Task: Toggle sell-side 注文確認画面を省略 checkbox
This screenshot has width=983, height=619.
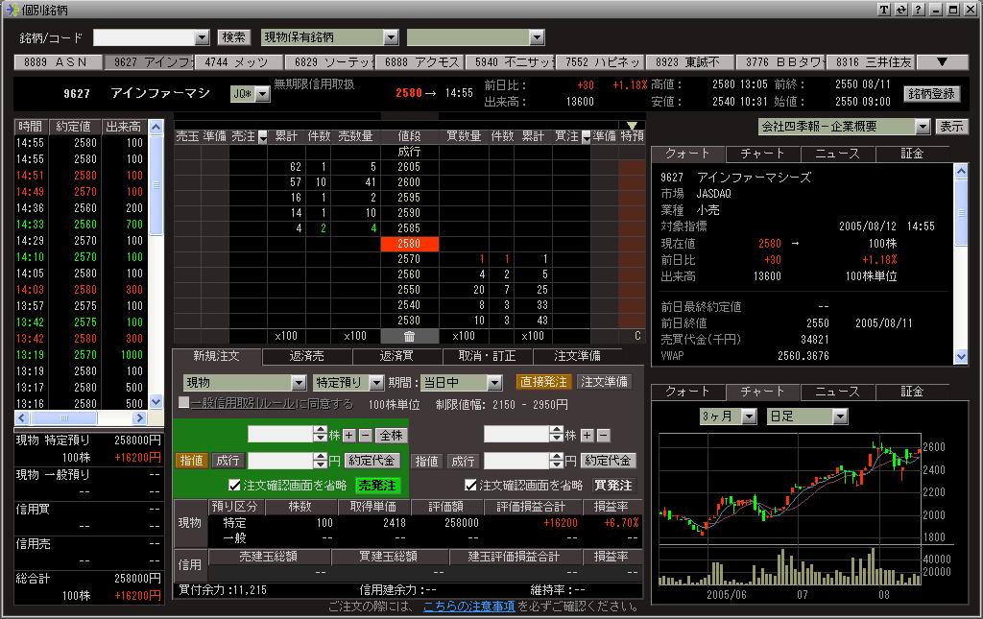Action: click(x=234, y=485)
